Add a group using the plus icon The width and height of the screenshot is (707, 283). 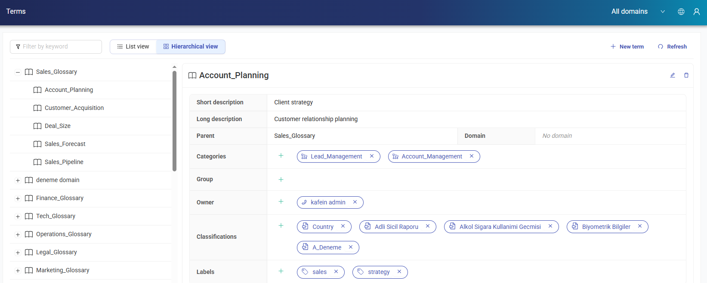pyautogui.click(x=281, y=180)
